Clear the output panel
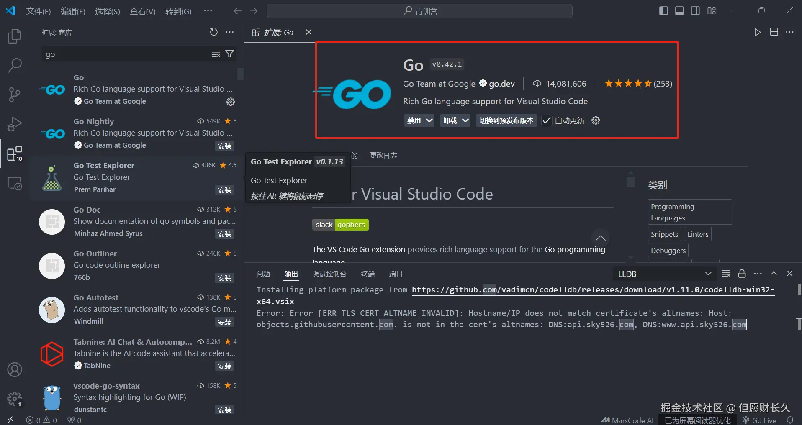The image size is (802, 425). [726, 274]
